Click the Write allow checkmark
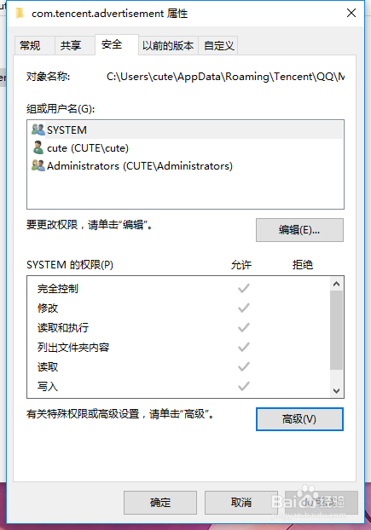The image size is (371, 530). click(x=244, y=386)
